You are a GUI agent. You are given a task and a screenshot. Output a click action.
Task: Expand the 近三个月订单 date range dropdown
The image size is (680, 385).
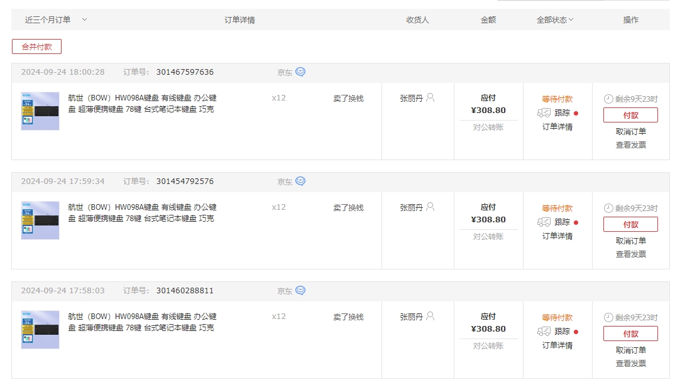(x=85, y=19)
